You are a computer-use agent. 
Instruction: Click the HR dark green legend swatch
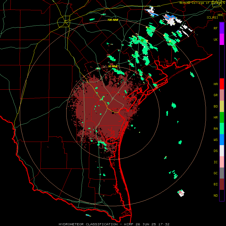pyautogui.click(x=222, y=118)
